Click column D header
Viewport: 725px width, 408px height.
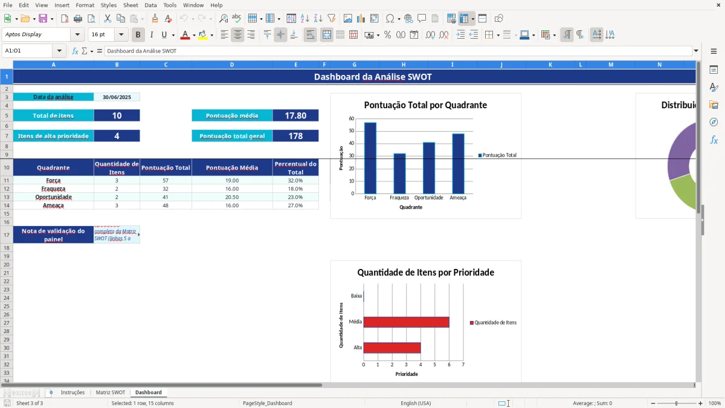[x=232, y=65]
